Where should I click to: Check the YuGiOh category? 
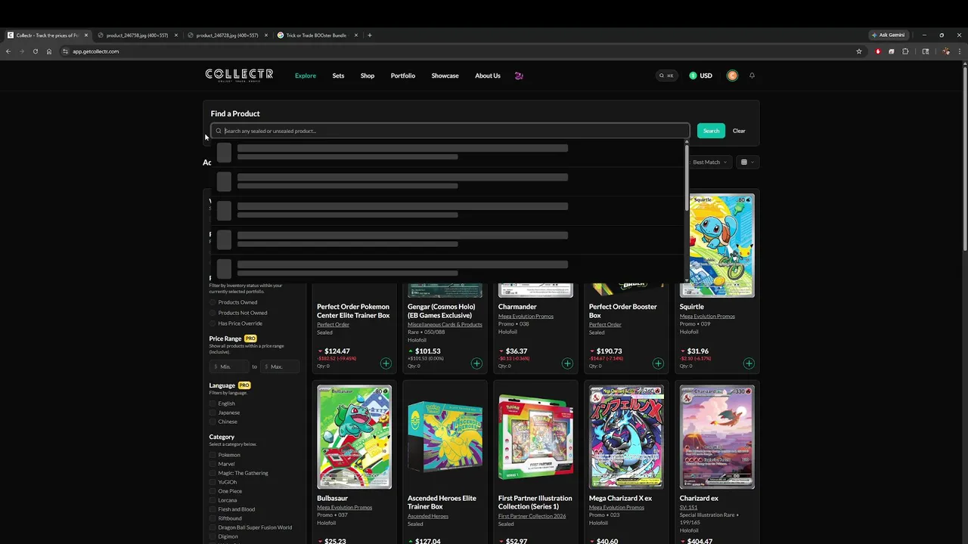213,482
